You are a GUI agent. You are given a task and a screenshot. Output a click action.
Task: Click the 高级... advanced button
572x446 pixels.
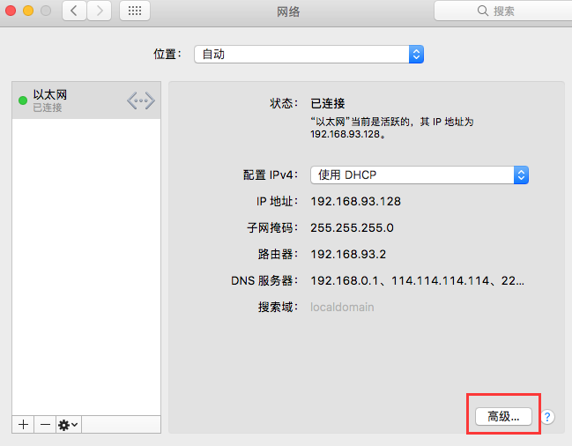pyautogui.click(x=503, y=416)
